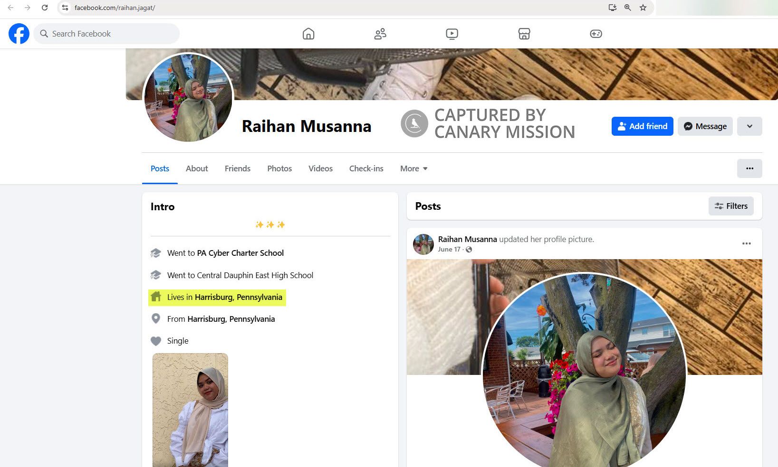Toggle the browser zoom icon in address bar
Image resolution: width=778 pixels, height=467 pixels.
tap(627, 8)
